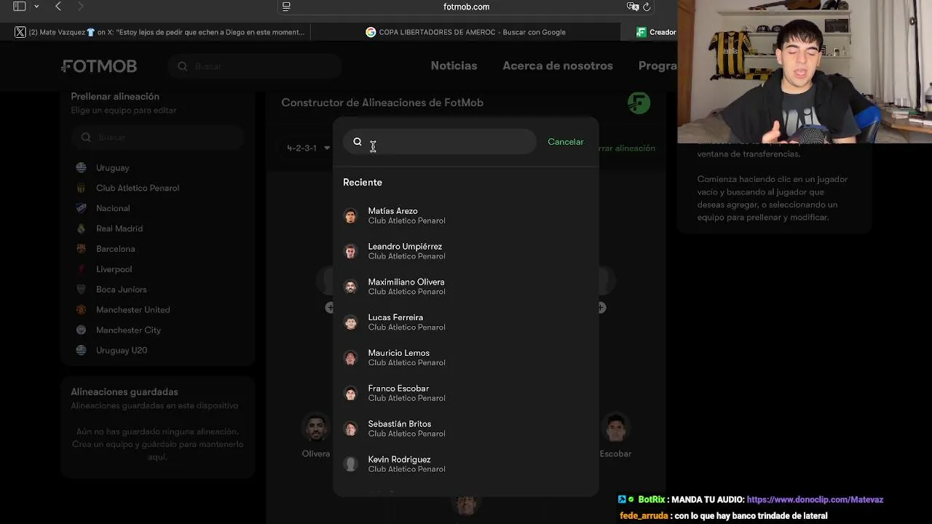Viewport: 932px width, 524px height.
Task: Select Uruguay U20 team name
Action: (x=122, y=350)
